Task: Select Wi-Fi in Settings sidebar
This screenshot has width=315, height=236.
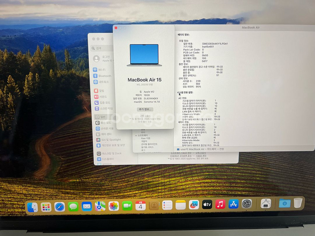Action: pos(99,70)
